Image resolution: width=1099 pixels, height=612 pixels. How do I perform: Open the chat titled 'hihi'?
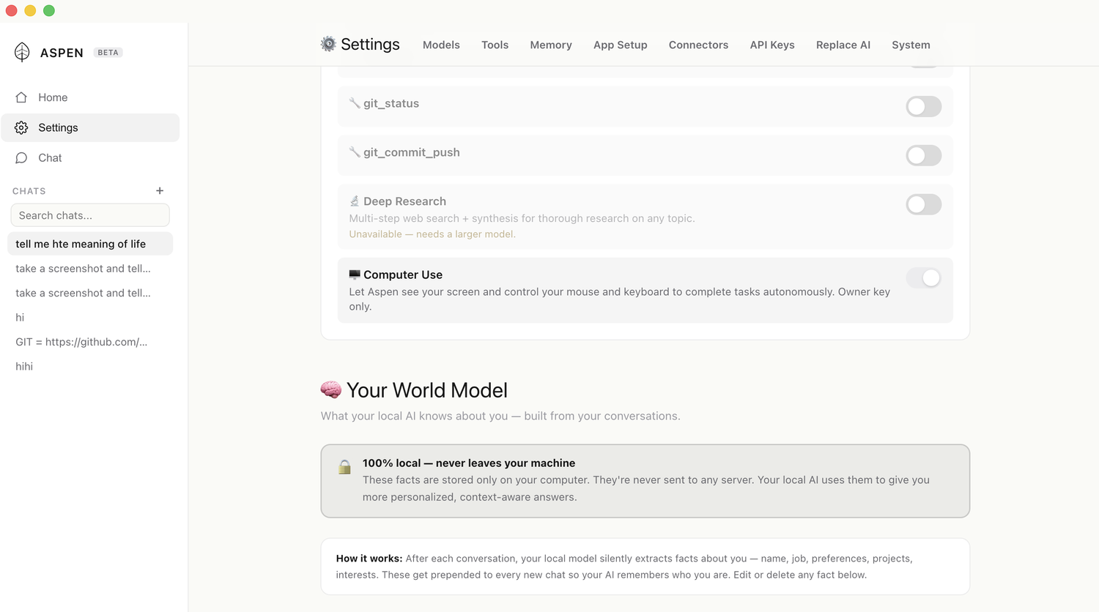click(x=90, y=366)
